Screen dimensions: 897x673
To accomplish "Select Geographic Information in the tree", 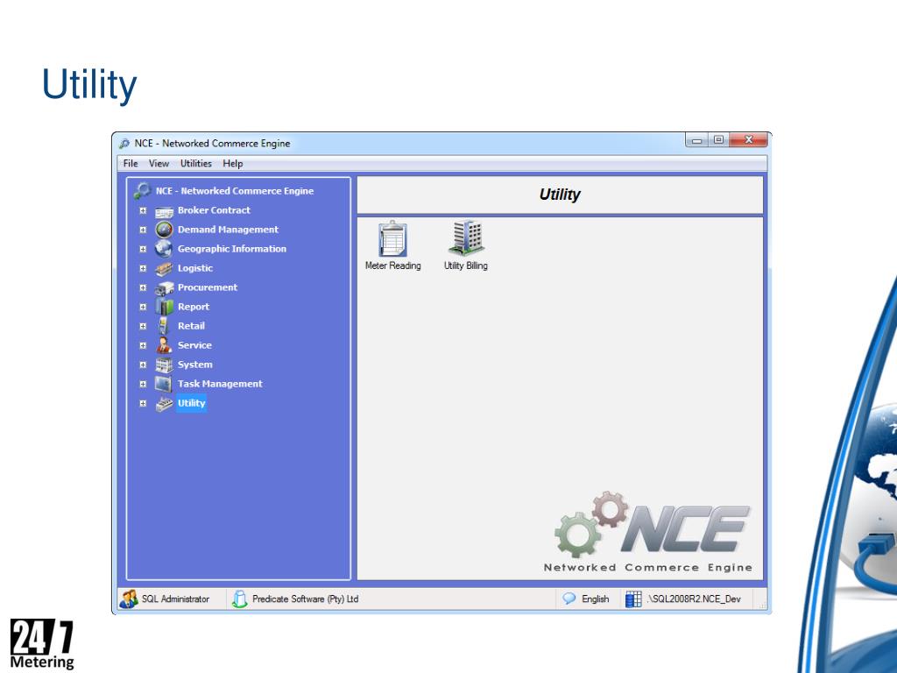I will 231,249.
